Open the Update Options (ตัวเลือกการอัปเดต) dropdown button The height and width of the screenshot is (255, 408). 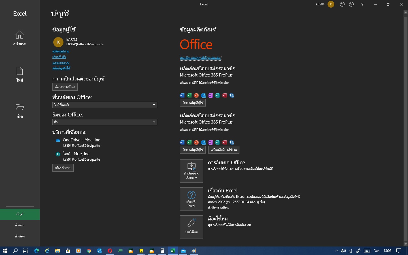[x=192, y=171]
